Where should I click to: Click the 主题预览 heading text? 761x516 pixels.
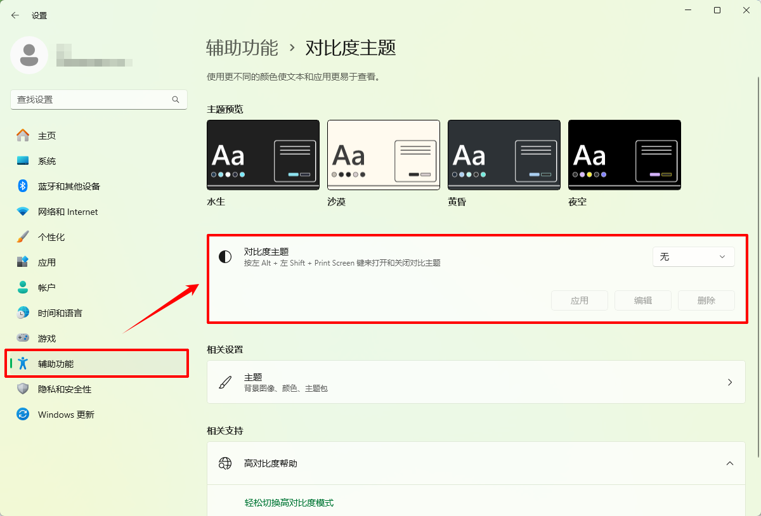[x=224, y=109]
